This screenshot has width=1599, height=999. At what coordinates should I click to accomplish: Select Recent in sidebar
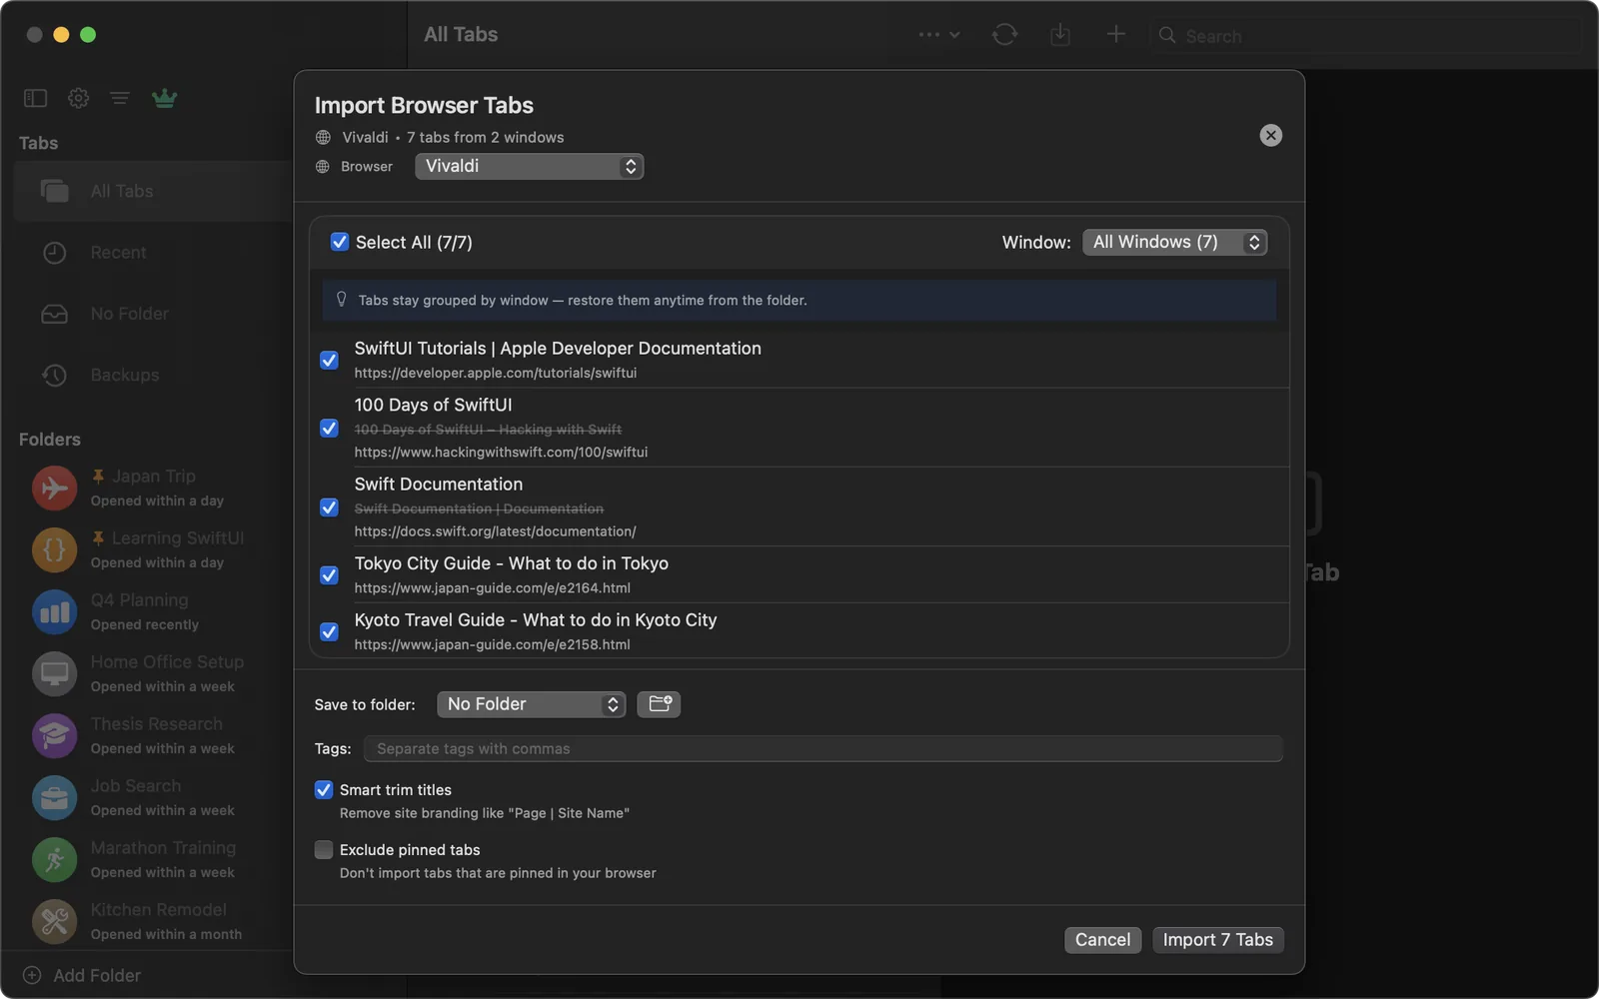coord(154,253)
